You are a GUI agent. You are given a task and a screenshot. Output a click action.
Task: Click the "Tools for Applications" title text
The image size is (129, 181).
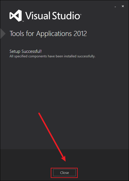(x=41, y=34)
